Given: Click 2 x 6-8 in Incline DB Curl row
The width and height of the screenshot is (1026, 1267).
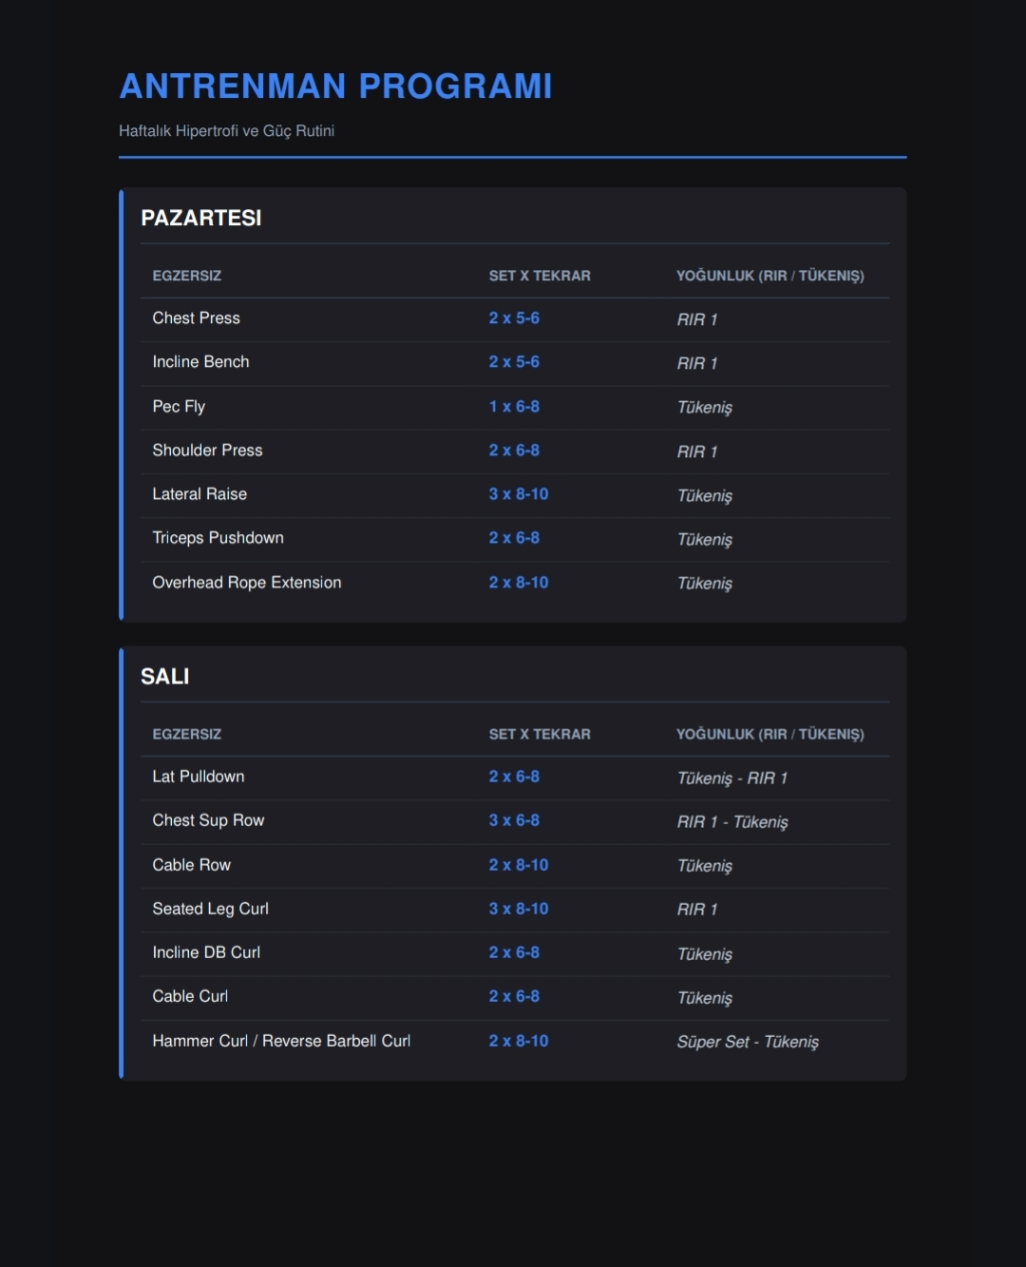Looking at the screenshot, I should [514, 952].
